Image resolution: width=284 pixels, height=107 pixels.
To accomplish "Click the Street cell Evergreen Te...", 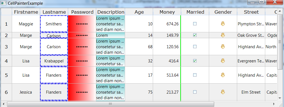I will [x=251, y=61].
